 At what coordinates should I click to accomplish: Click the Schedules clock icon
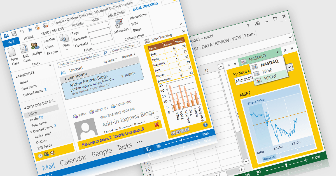click(120, 23)
